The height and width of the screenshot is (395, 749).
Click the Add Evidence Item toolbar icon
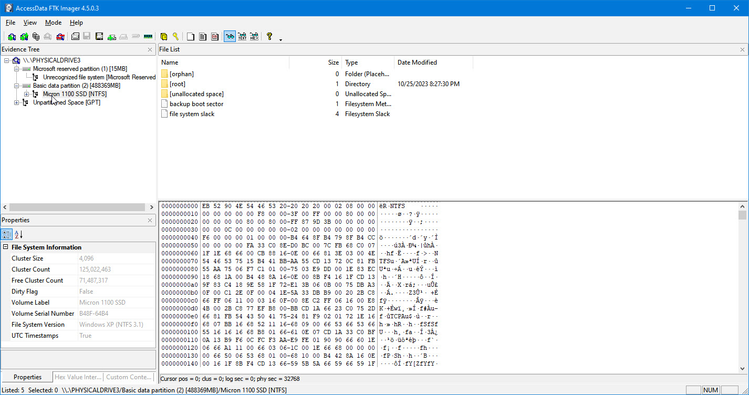pos(12,37)
